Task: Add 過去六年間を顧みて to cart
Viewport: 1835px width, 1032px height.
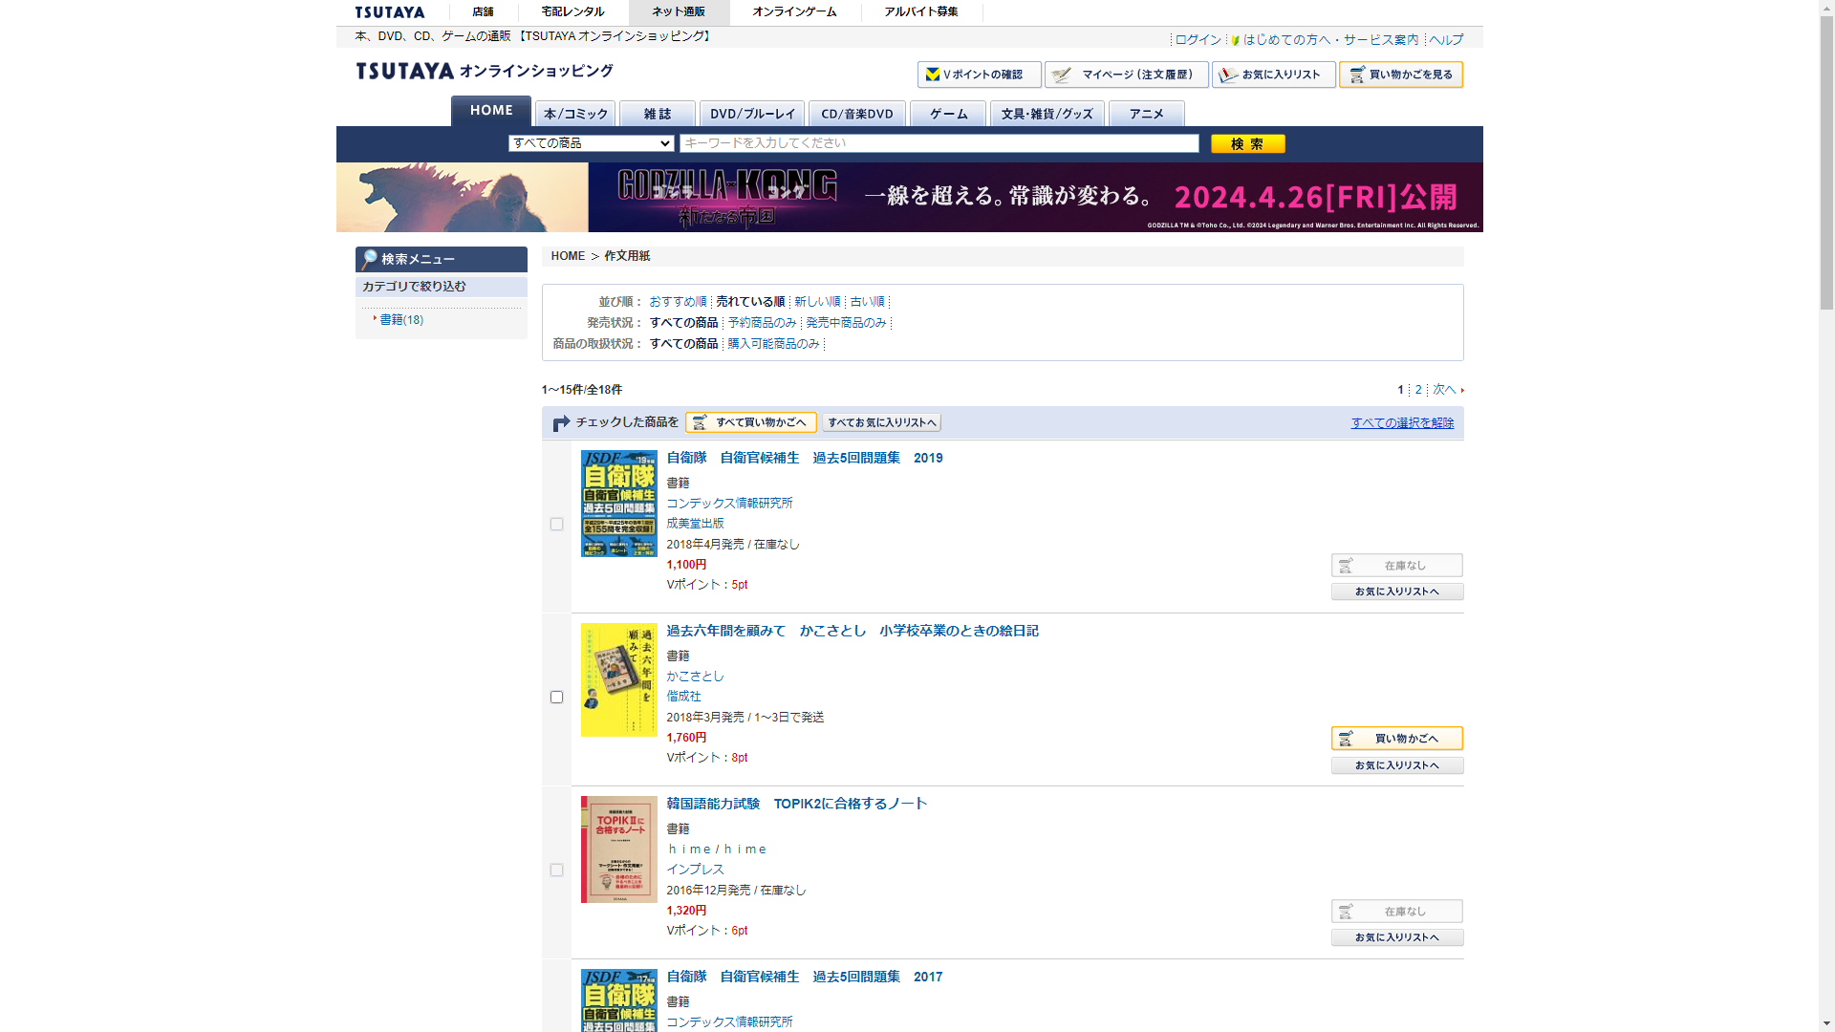Action: coord(1396,739)
